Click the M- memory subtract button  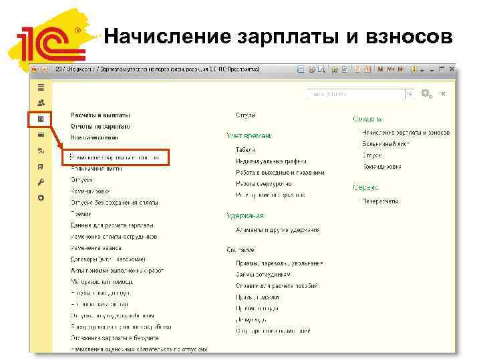click(402, 69)
